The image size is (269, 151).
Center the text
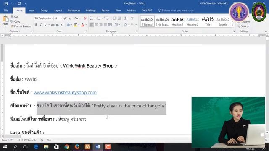(96, 25)
